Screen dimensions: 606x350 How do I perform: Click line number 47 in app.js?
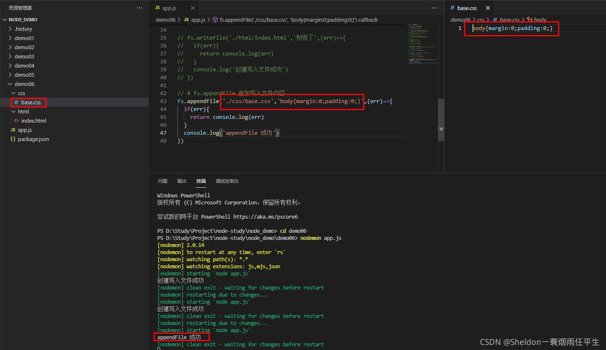[x=163, y=133]
